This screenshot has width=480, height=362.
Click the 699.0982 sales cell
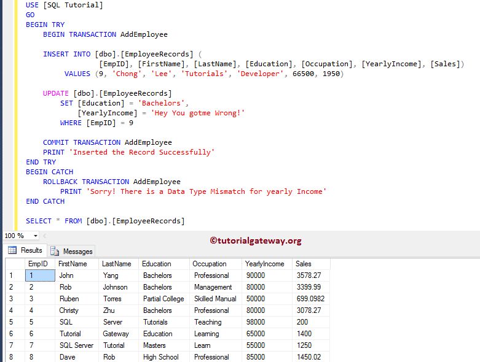click(x=312, y=299)
